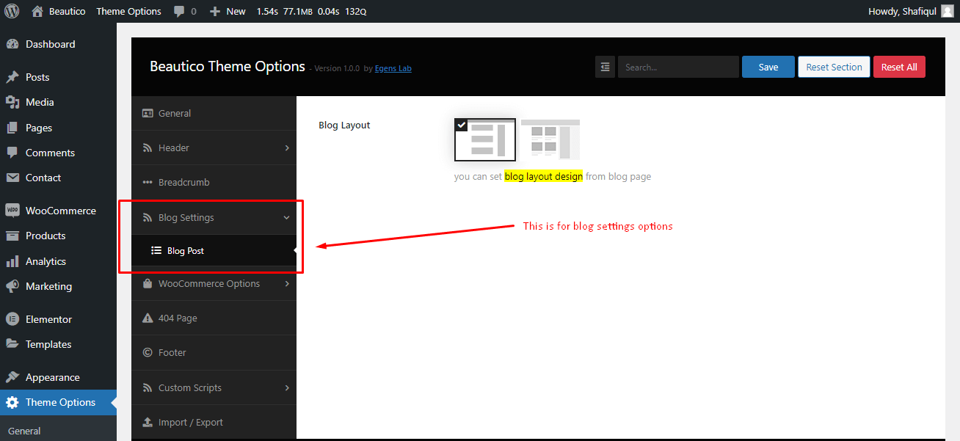The height and width of the screenshot is (441, 960).
Task: Click the 404 Page warning triangle icon
Action: (148, 318)
